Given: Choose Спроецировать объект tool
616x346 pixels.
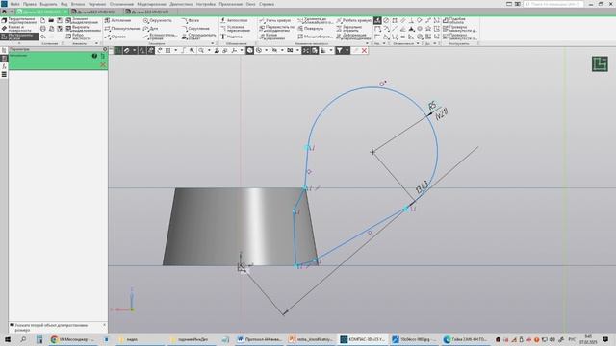Looking at the screenshot, I should click(199, 37).
